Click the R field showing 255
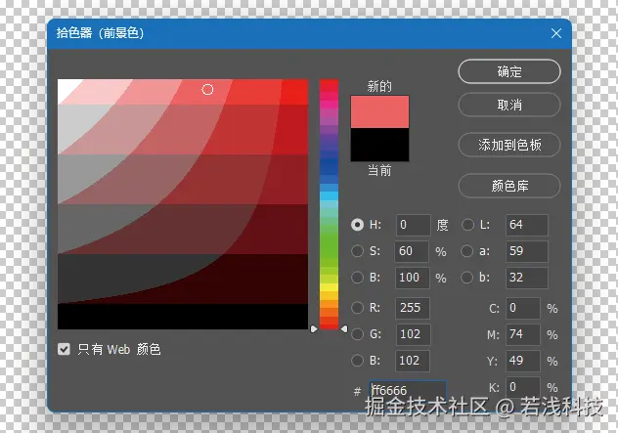The height and width of the screenshot is (433, 618). [x=413, y=308]
